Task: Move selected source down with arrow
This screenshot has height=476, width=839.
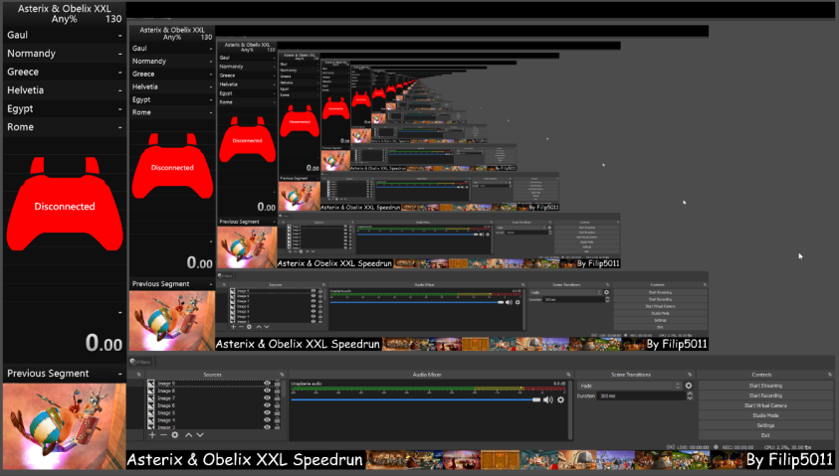Action: click(200, 435)
